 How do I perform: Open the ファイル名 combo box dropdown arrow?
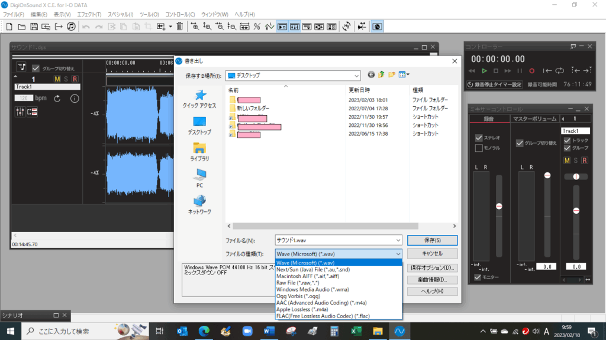(398, 240)
